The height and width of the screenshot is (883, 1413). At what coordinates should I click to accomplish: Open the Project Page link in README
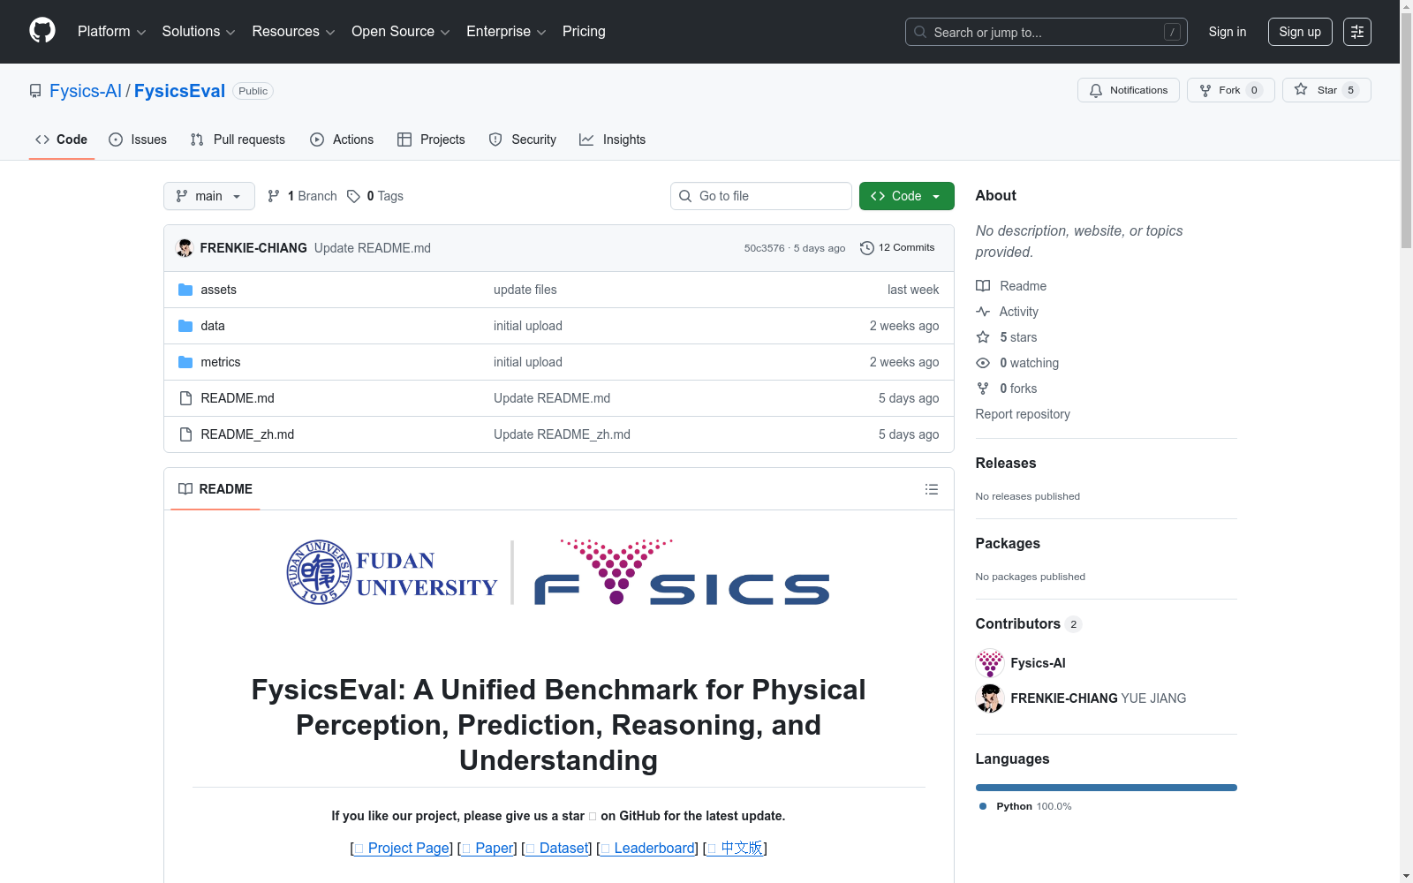point(402,848)
